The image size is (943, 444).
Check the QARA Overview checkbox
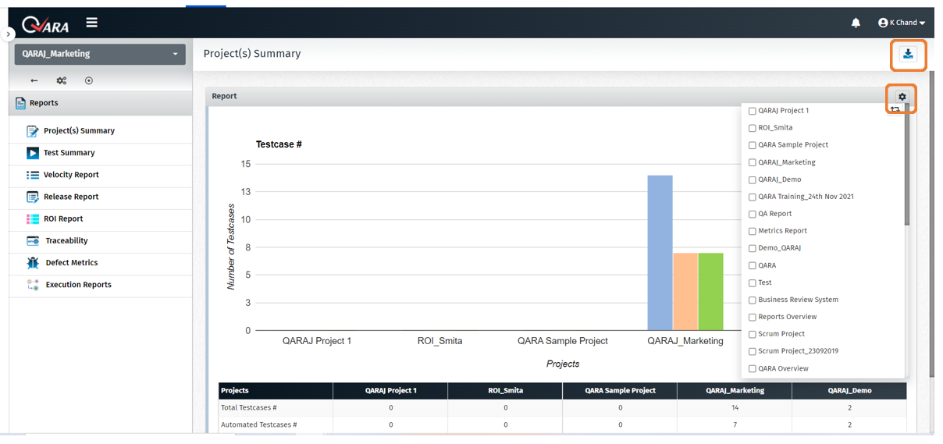pyautogui.click(x=752, y=368)
